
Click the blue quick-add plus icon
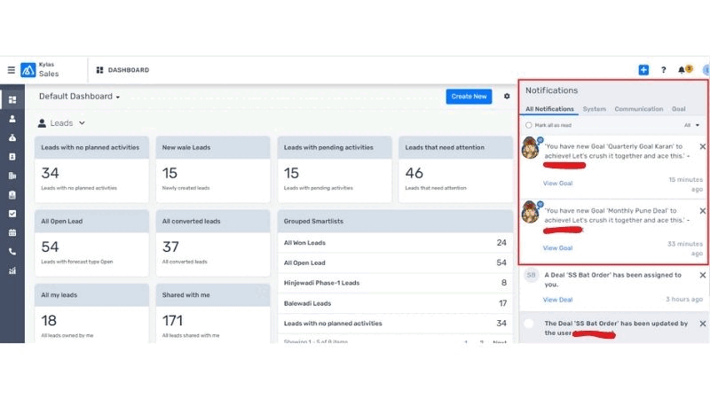[643, 70]
